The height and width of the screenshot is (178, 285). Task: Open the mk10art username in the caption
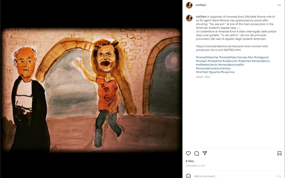tap(201, 17)
